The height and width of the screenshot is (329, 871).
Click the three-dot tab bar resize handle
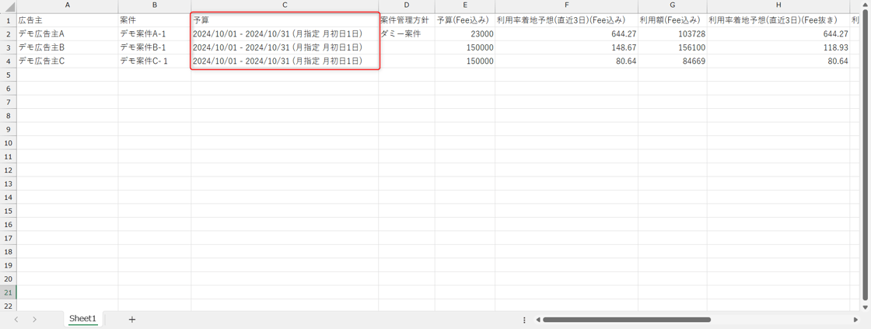pos(524,320)
